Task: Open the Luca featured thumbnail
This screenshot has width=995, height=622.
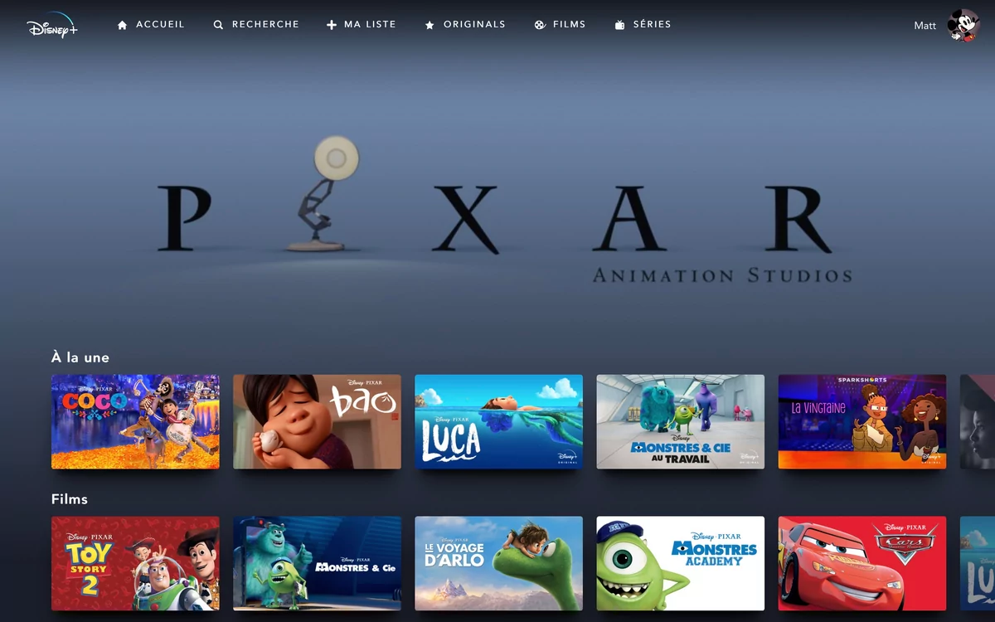Action: [498, 421]
